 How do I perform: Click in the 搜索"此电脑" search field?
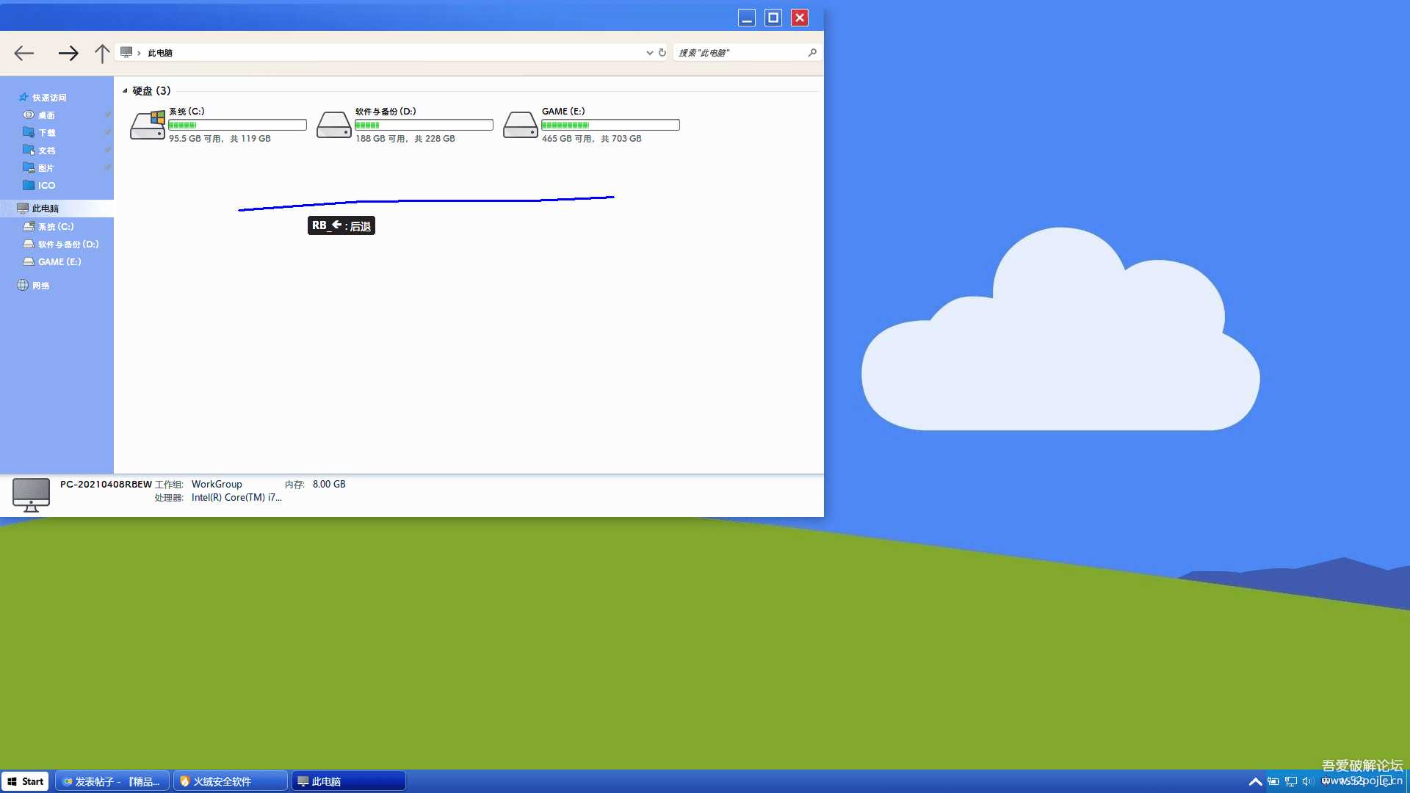(x=738, y=53)
